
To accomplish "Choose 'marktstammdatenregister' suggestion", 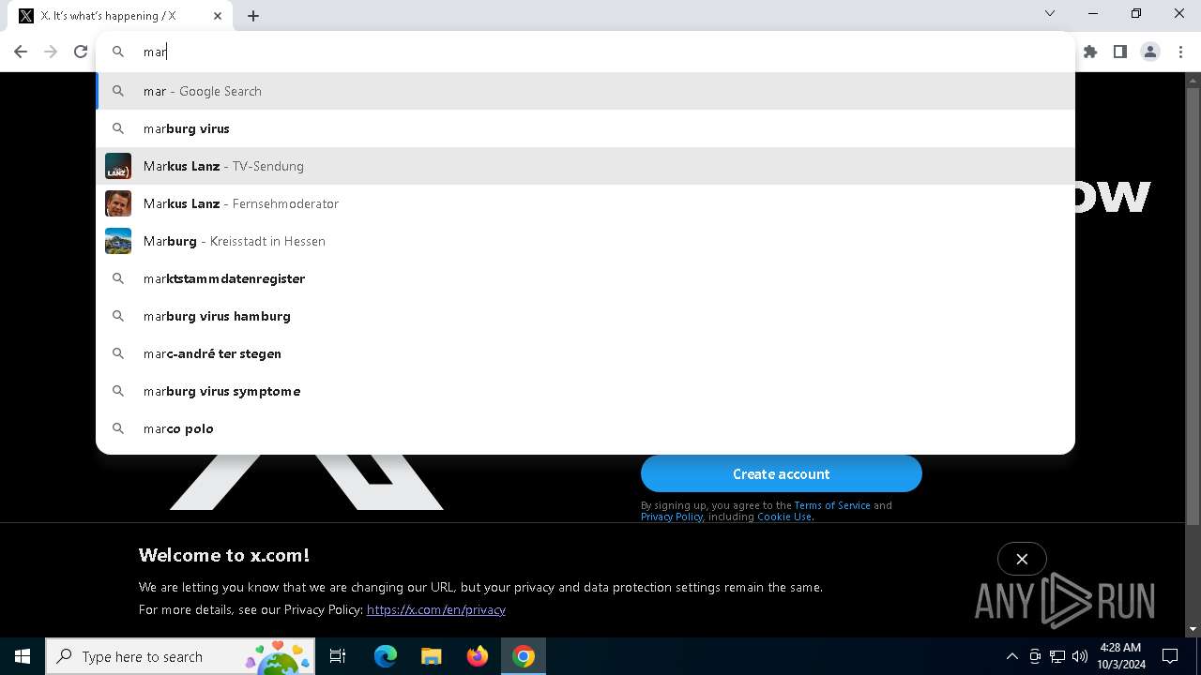I will [585, 278].
